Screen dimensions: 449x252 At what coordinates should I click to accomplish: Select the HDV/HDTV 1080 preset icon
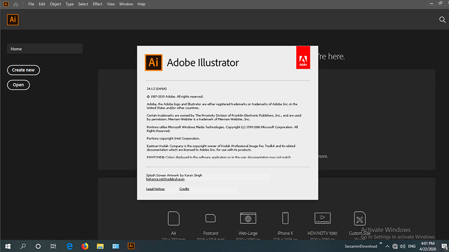point(322,218)
